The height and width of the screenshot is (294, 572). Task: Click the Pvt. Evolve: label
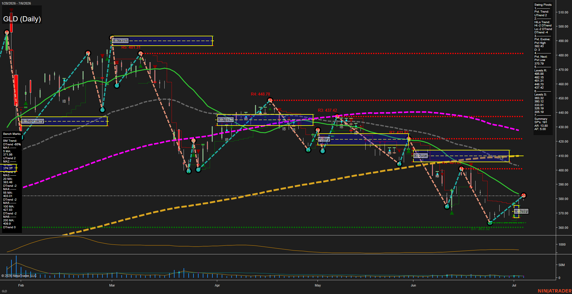coord(542,39)
